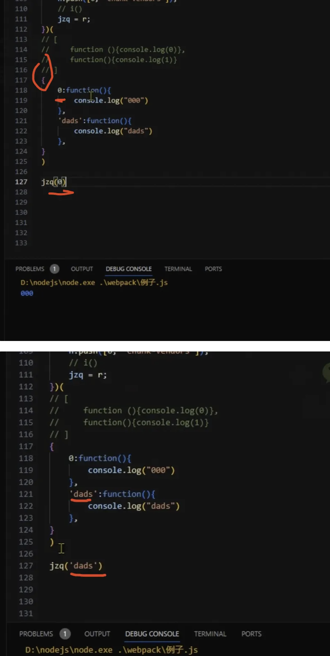Open PROBLEMS tab in the upper panel
330x656 pixels.
(x=30, y=269)
